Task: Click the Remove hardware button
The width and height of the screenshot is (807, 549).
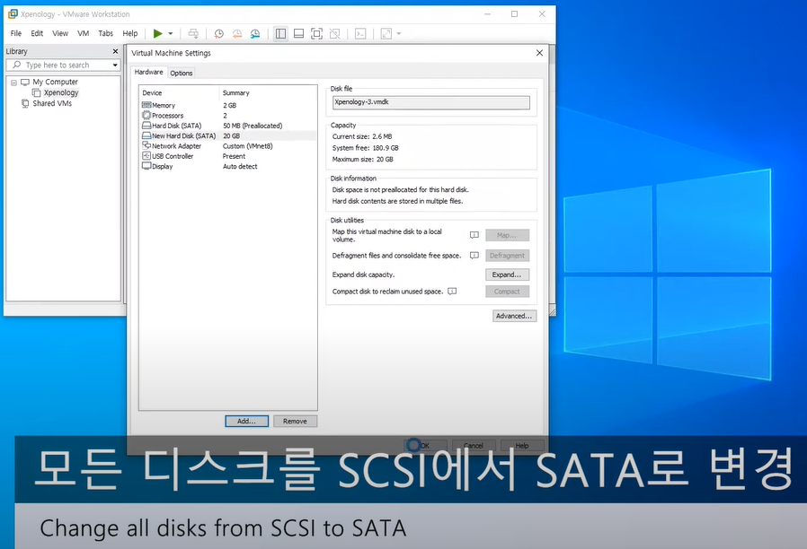Action: [295, 421]
